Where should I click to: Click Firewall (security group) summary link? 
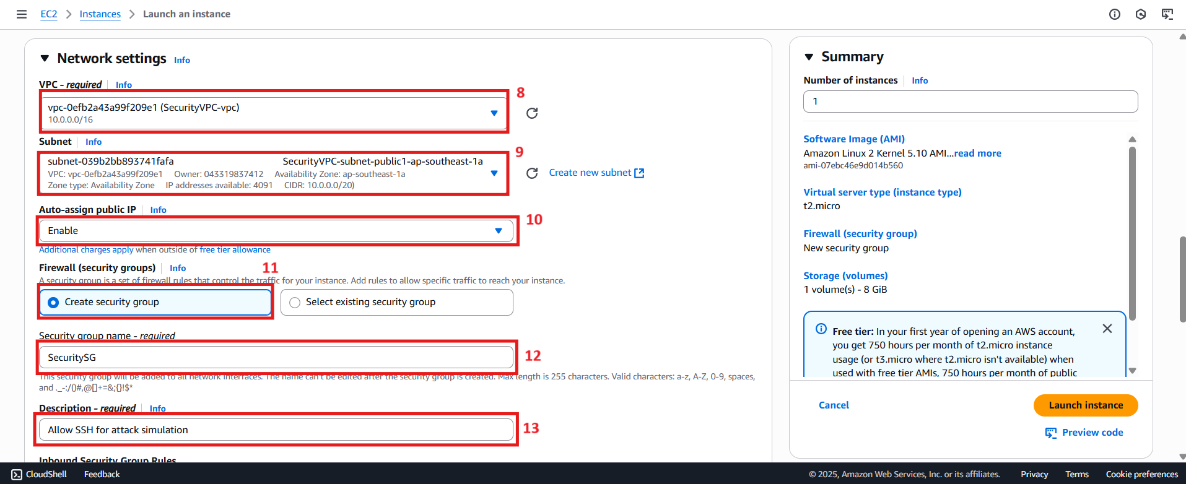860,234
